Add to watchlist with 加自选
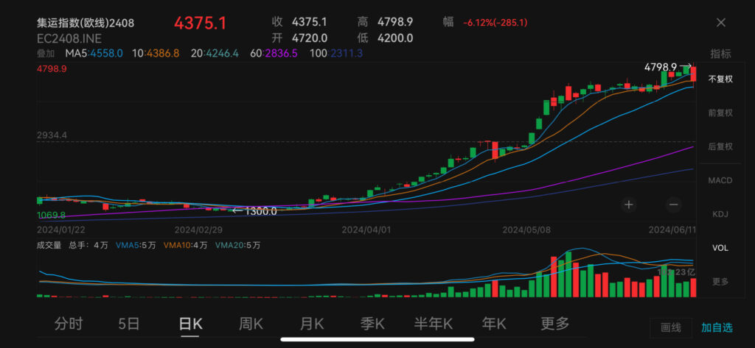Viewport: 755px width, 348px height. click(717, 328)
